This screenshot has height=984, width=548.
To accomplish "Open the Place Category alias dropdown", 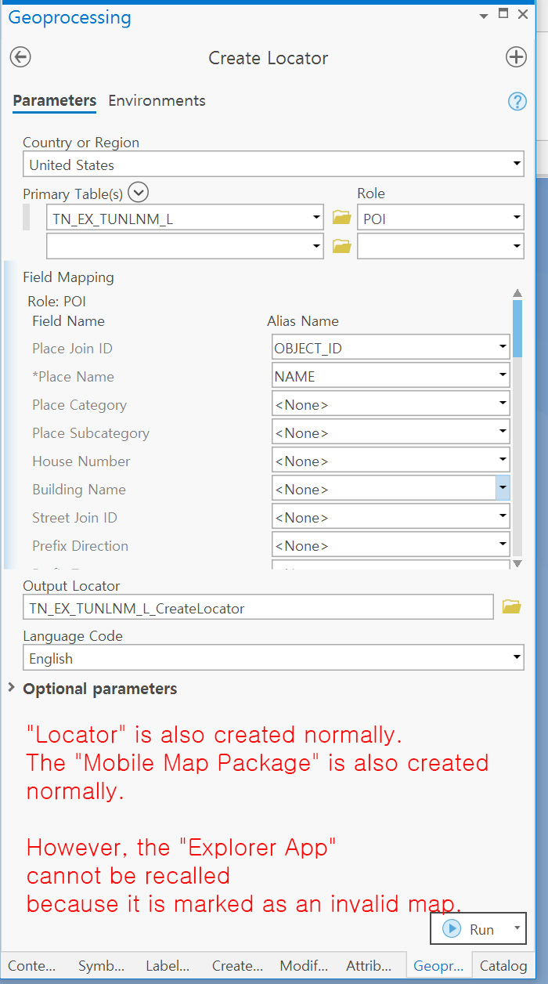I will pos(502,403).
